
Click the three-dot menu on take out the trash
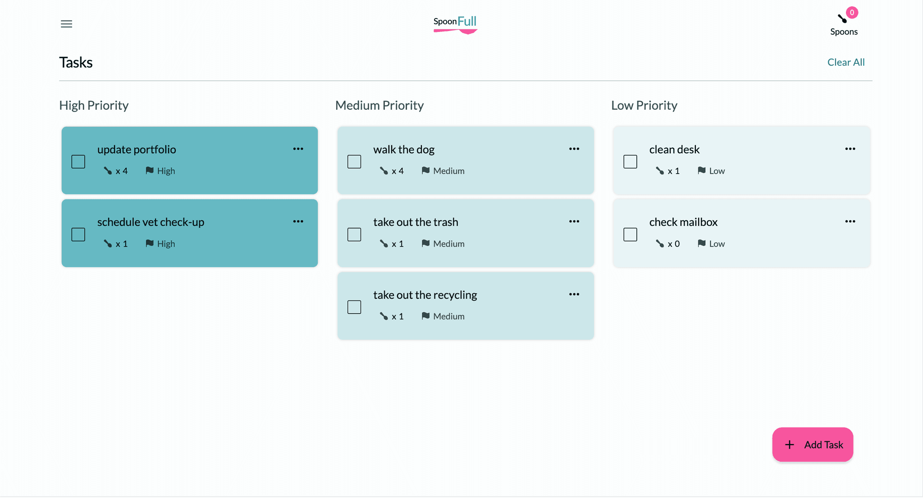[574, 222]
